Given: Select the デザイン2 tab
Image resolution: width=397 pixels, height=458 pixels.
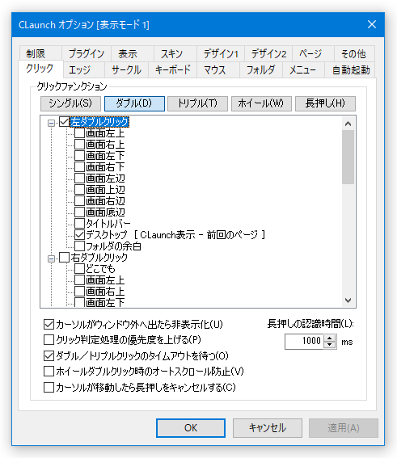Looking at the screenshot, I should point(268,53).
